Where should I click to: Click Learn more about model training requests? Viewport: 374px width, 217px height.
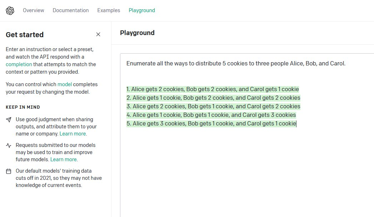tap(64, 159)
